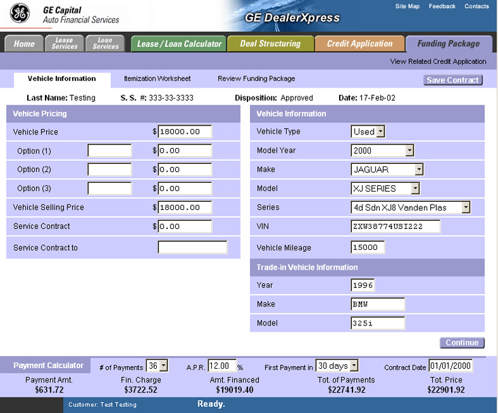The image size is (498, 413).
Task: Click the Ready. status message
Action: pyautogui.click(x=211, y=403)
